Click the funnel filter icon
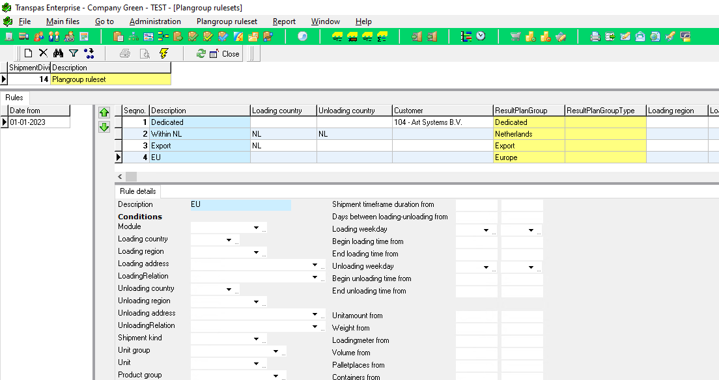The width and height of the screenshot is (719, 380). 74,53
